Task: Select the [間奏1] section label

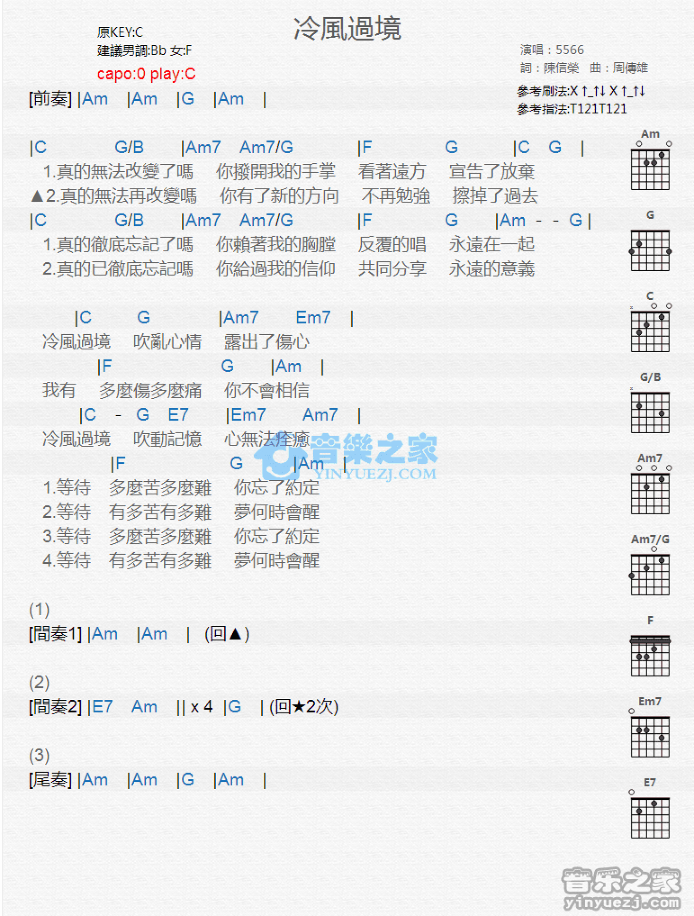Action: [x=55, y=634]
